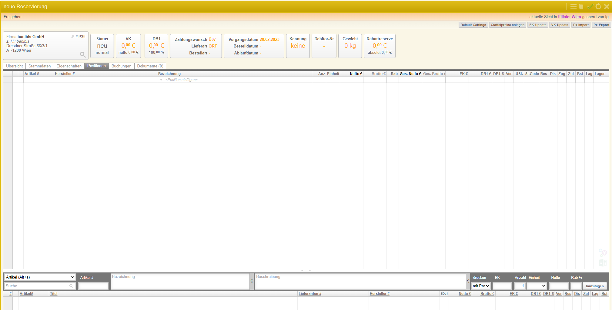Click the search magnifier in Suche field
Image resolution: width=612 pixels, height=310 pixels.
pos(71,286)
